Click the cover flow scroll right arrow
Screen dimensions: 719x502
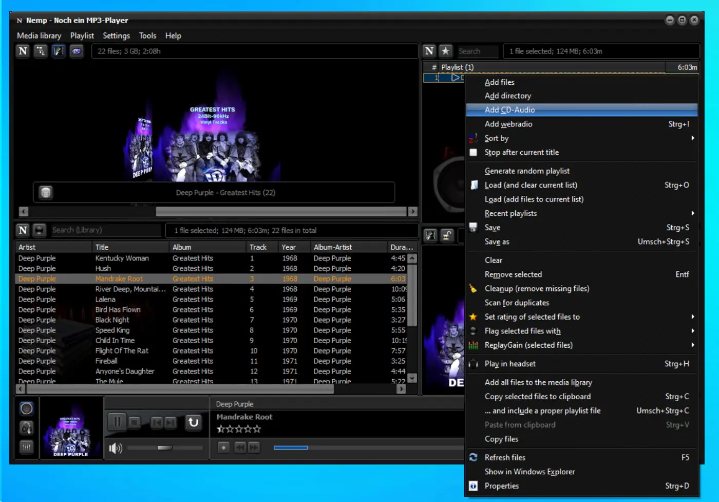pos(412,212)
